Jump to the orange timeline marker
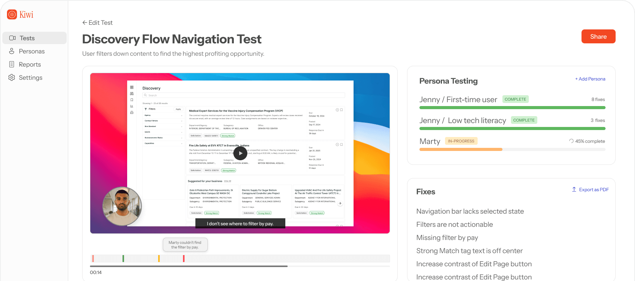This screenshot has width=635, height=281. pos(159,259)
